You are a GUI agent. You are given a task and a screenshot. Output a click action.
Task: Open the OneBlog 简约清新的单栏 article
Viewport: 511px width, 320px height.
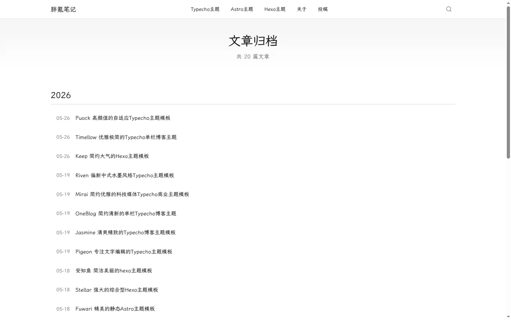pyautogui.click(x=126, y=214)
